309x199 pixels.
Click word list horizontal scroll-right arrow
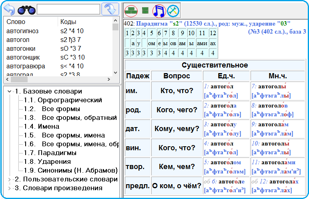coord(108,80)
